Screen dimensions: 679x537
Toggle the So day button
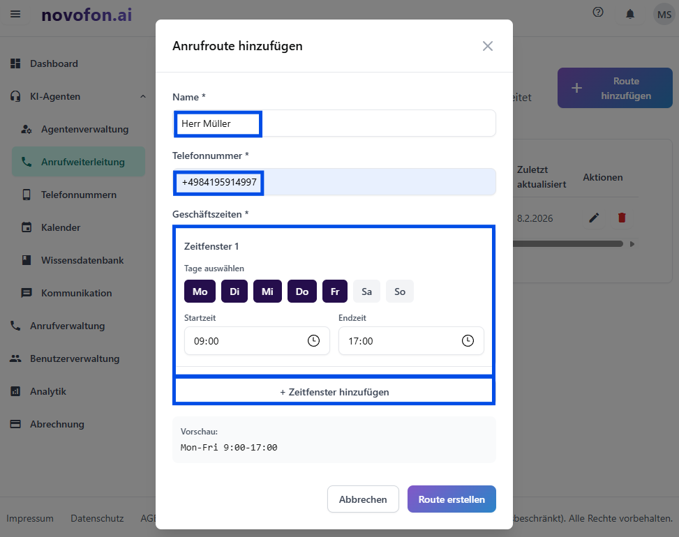400,292
